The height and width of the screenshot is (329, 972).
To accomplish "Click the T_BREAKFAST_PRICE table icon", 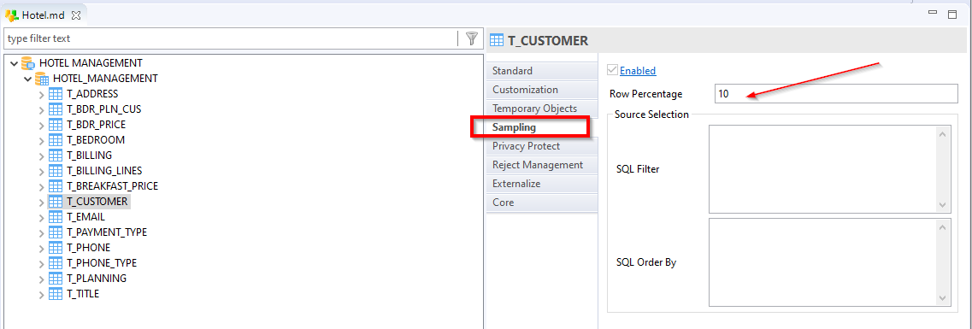I will point(56,186).
